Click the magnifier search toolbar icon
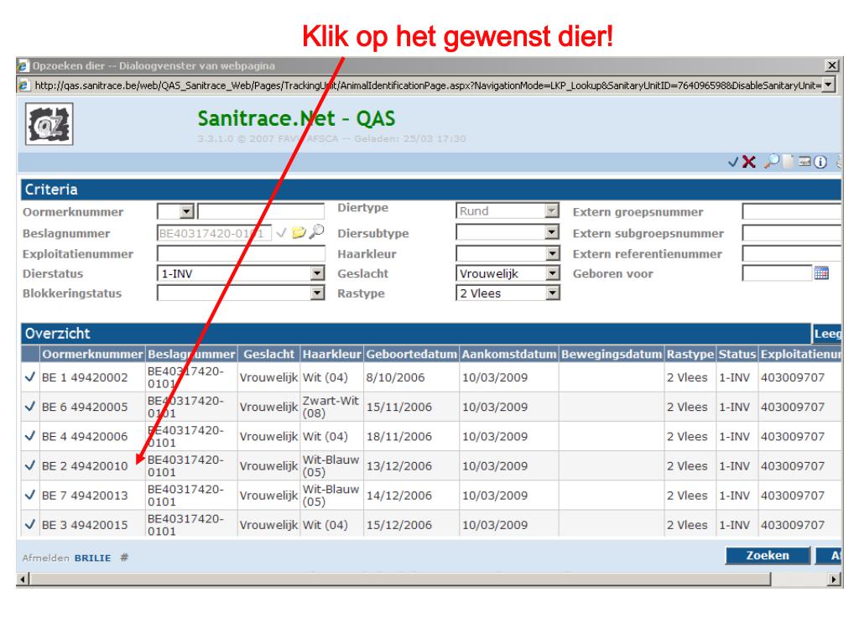Image resolution: width=859 pixels, height=644 pixels. (x=772, y=162)
